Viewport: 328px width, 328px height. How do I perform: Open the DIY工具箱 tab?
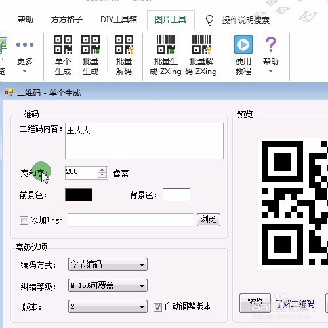click(x=119, y=20)
